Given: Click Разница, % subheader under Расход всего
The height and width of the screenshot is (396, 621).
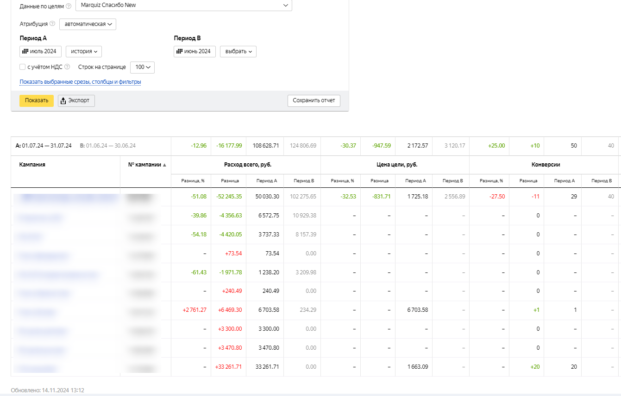Looking at the screenshot, I should tap(193, 181).
